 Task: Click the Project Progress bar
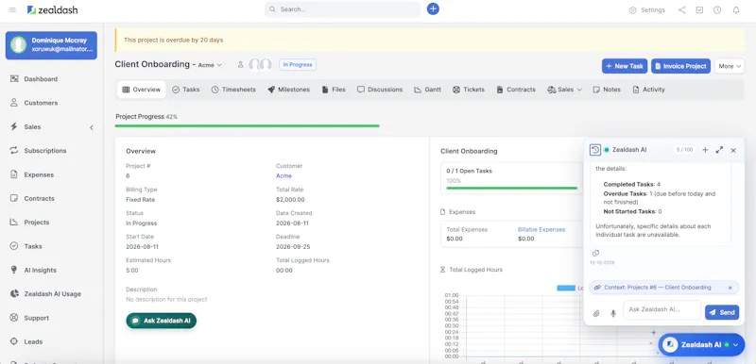tap(247, 126)
